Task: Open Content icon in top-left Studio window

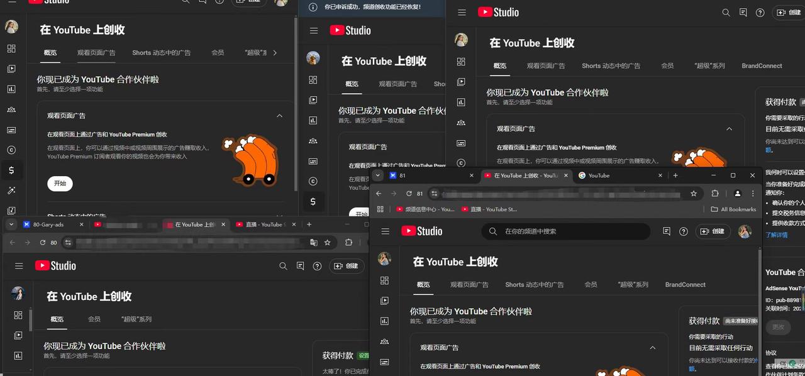Action: (x=11, y=69)
